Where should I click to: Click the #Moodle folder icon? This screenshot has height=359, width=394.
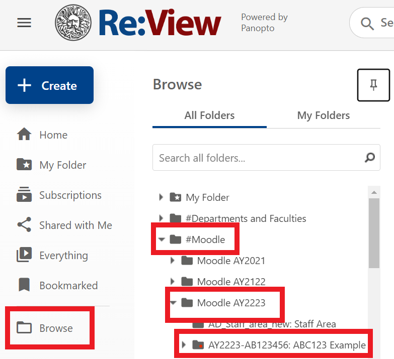coord(176,239)
